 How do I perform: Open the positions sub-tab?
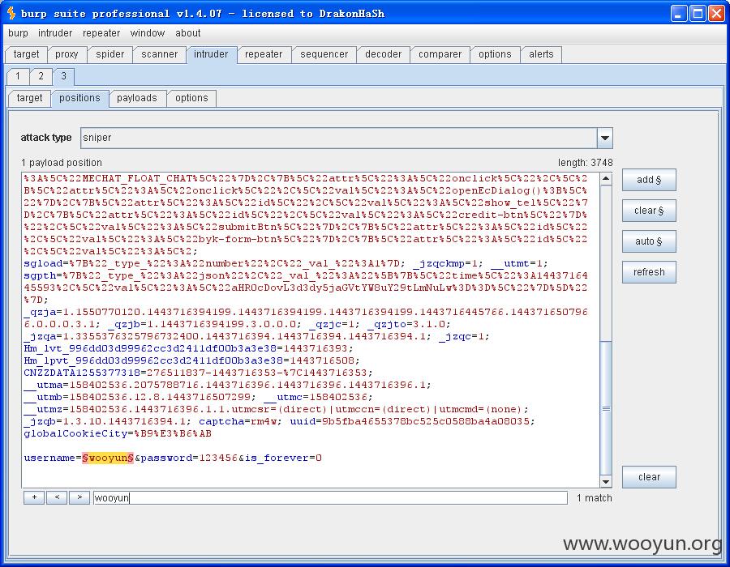(x=79, y=98)
